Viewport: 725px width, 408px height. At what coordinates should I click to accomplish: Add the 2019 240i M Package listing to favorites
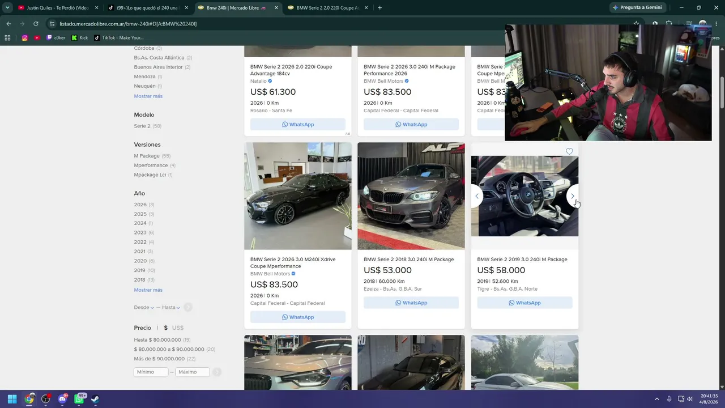pyautogui.click(x=569, y=151)
